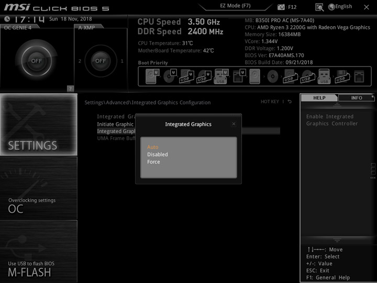
Task: Select the UMA Frame Buffer setting row
Action: (x=116, y=138)
